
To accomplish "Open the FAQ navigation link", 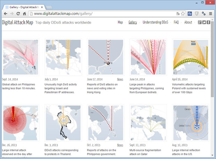I will coord(176,22).
